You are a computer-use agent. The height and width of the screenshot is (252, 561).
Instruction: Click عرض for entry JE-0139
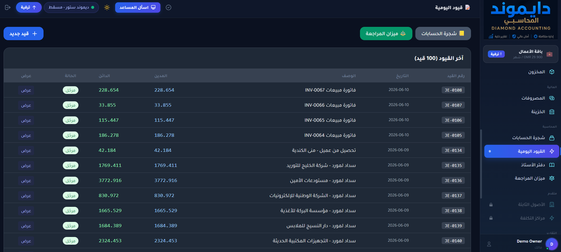[26, 226]
